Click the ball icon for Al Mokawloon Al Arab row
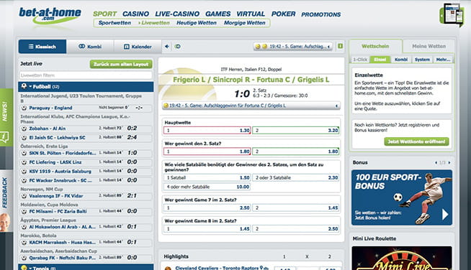Image resolution: width=471 pixels, height=270 pixels. (x=24, y=227)
